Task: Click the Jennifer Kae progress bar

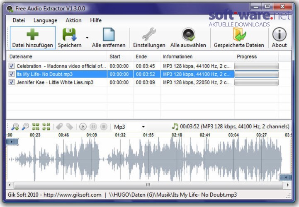Action: [256, 82]
